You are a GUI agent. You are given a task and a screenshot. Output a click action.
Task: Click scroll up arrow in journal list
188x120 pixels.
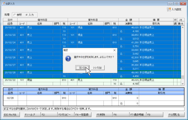click(183, 27)
